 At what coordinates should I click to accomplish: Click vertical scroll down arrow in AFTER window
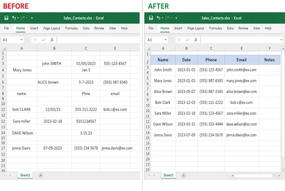[x=283, y=170]
